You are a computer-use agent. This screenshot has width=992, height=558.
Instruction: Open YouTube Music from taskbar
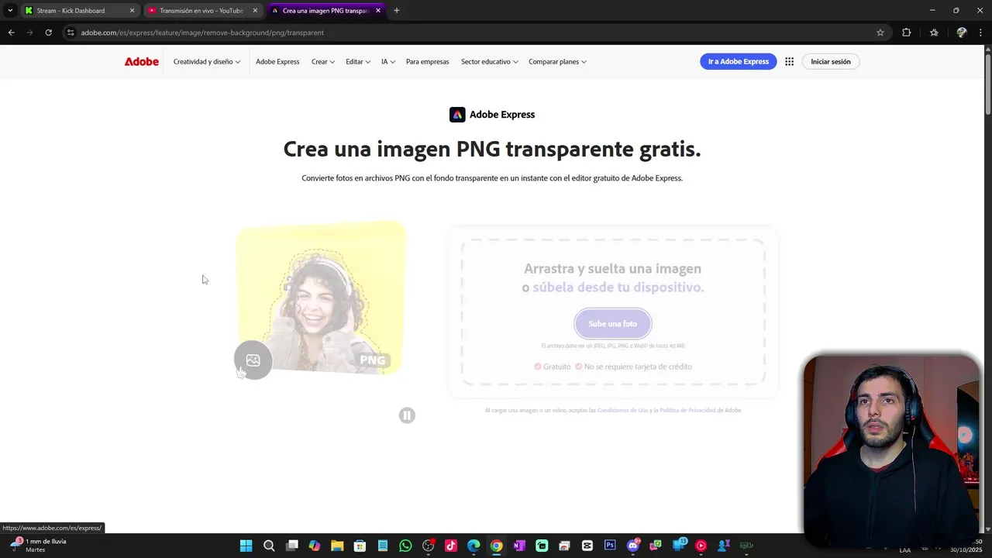point(701,546)
